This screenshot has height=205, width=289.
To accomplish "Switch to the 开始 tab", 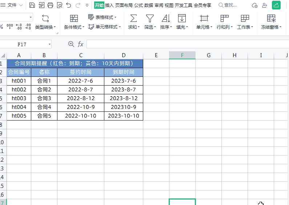I will (x=99, y=5).
